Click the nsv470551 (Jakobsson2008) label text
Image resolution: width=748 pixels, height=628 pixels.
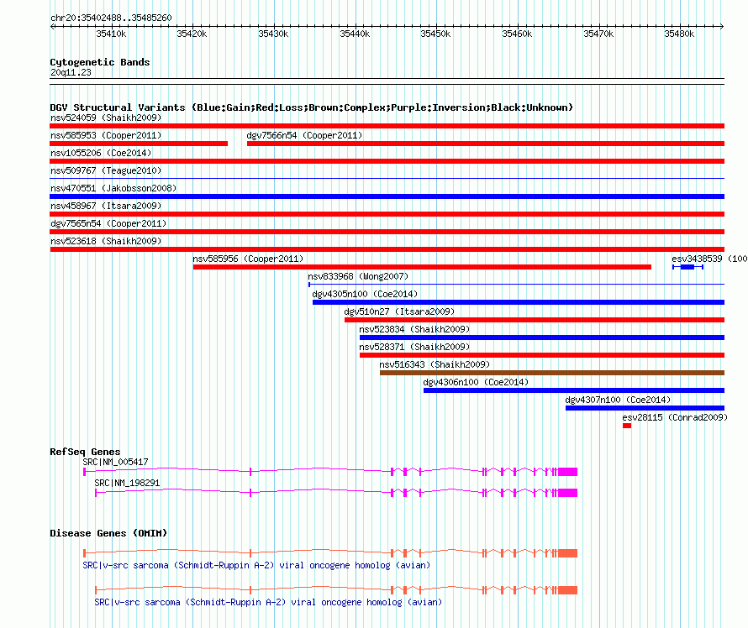tap(113, 188)
